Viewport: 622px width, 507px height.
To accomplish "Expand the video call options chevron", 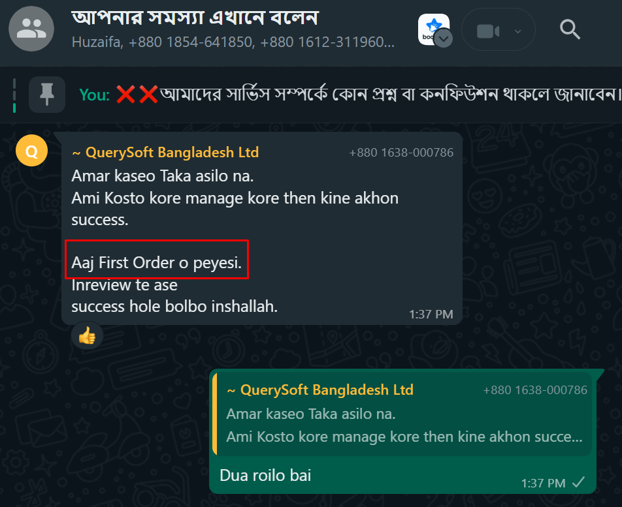I will pyautogui.click(x=517, y=31).
